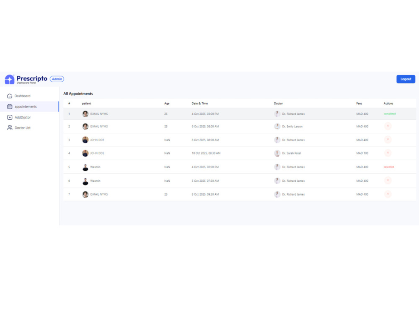
Task: Click the 6 Oct 2025, 08:00 AM cell
Action: 205,126
